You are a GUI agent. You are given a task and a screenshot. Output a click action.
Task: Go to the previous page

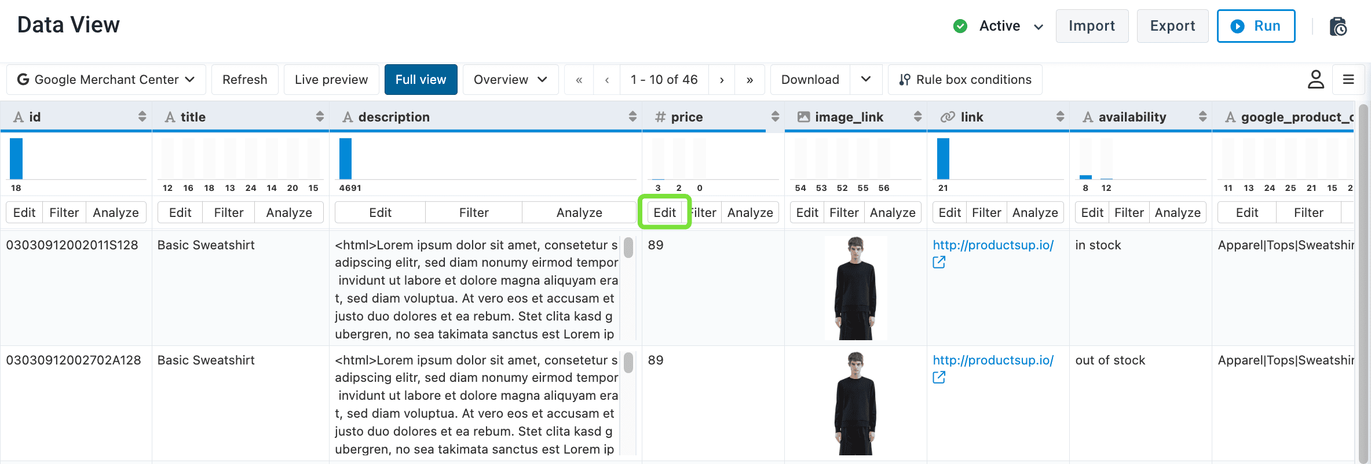[606, 80]
